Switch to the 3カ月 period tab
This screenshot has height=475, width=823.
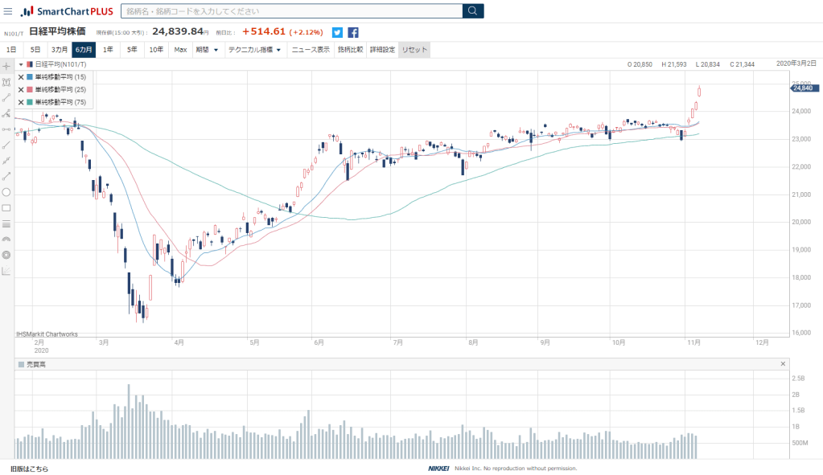tap(60, 50)
